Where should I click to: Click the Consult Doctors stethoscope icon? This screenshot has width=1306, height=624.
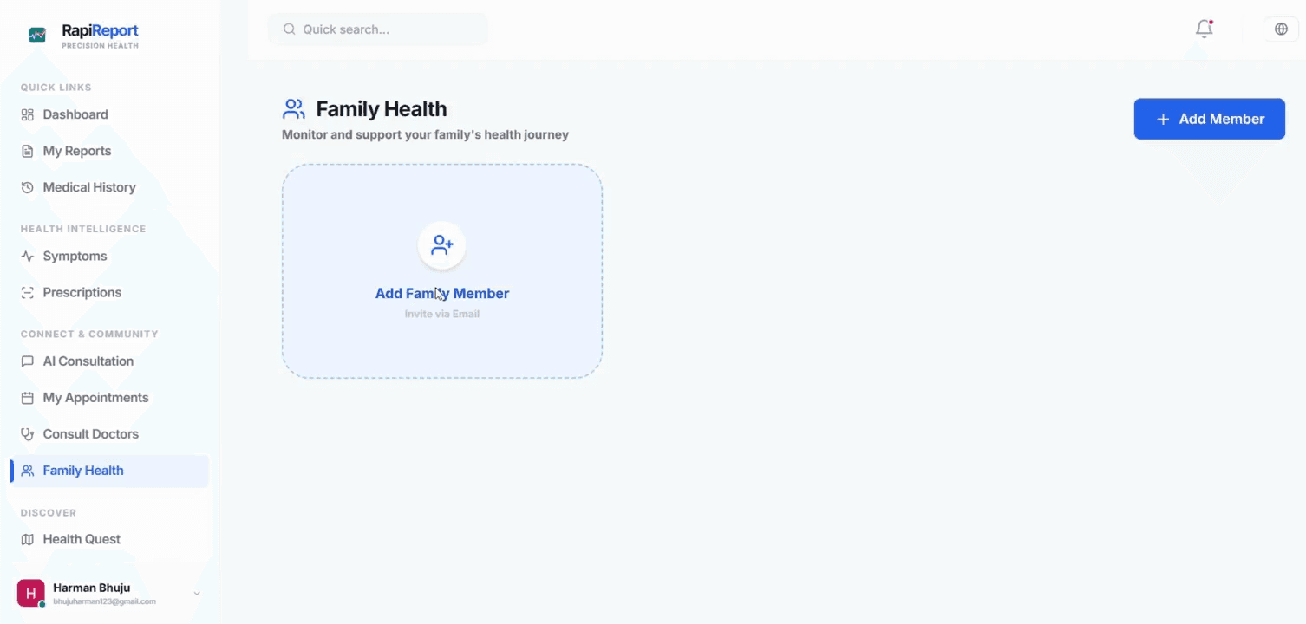pos(27,434)
